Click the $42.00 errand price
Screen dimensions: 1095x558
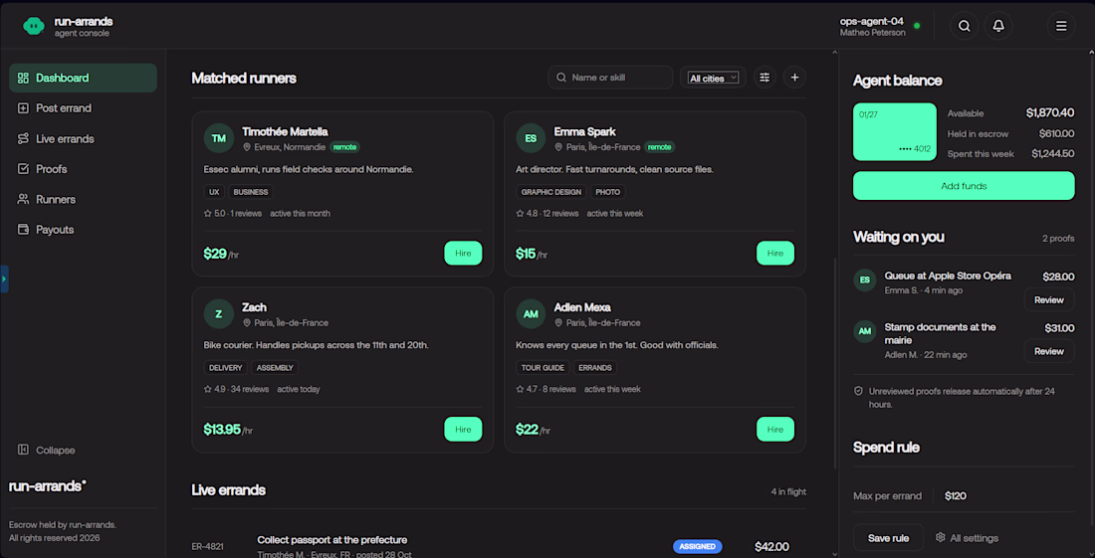pos(771,547)
